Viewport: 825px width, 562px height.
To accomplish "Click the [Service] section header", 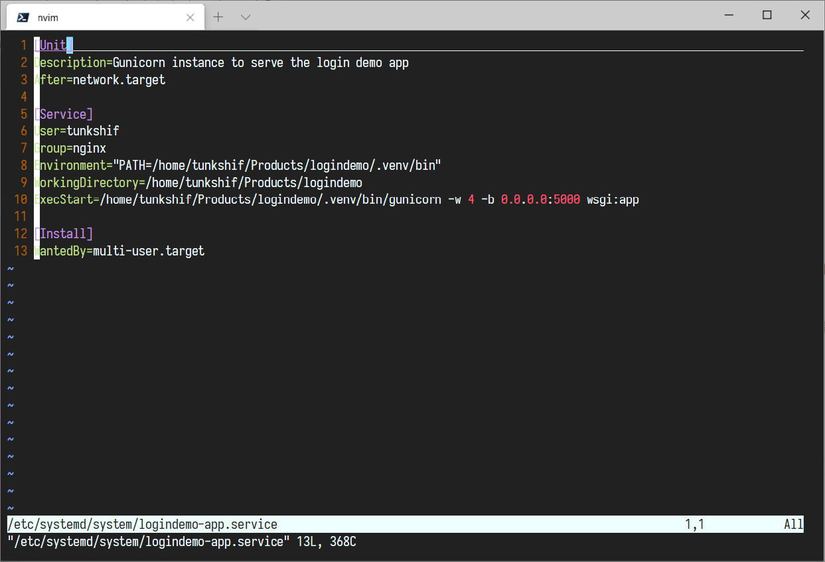I will [63, 114].
